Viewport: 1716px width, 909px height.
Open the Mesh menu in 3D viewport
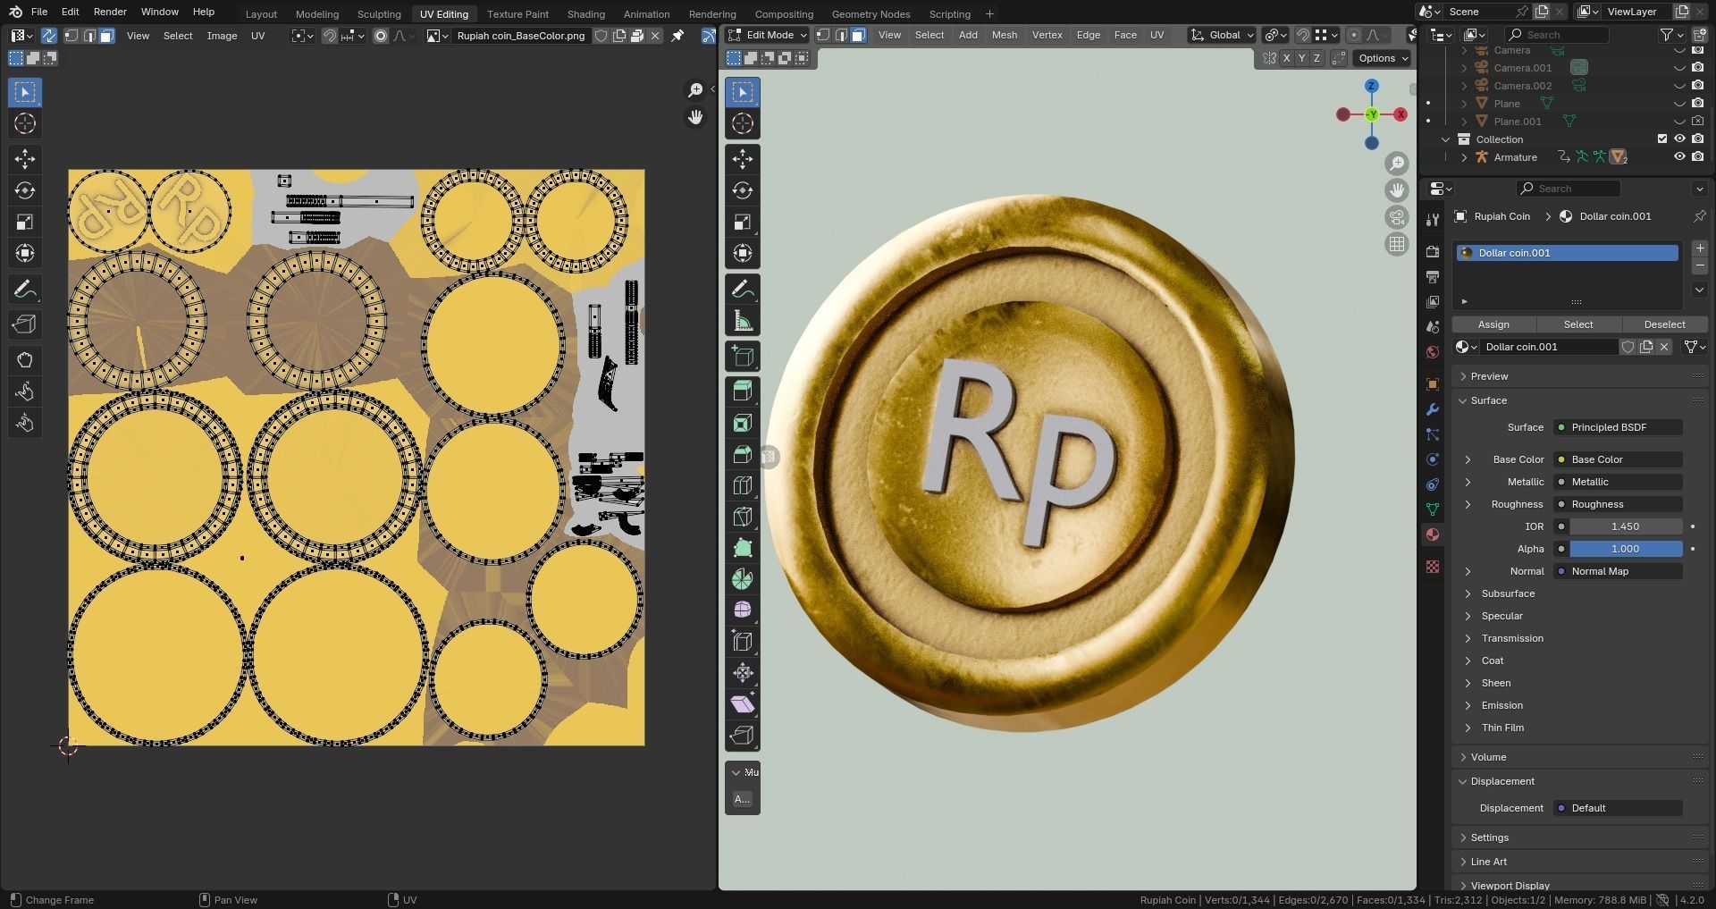pos(1005,35)
